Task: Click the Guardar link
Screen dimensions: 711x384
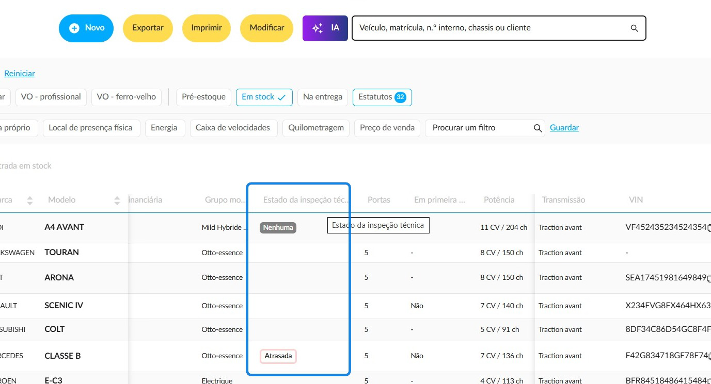Action: coord(564,128)
